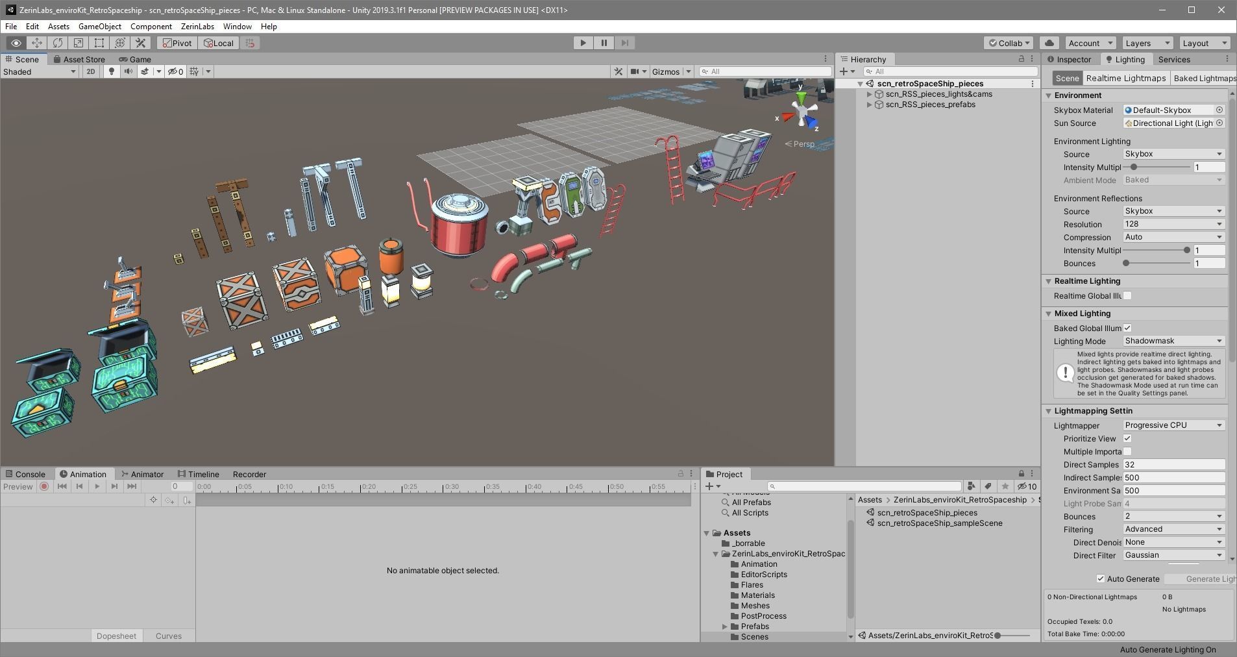Screen dimensions: 1237x657
Task: Start animation recording
Action: [44, 486]
